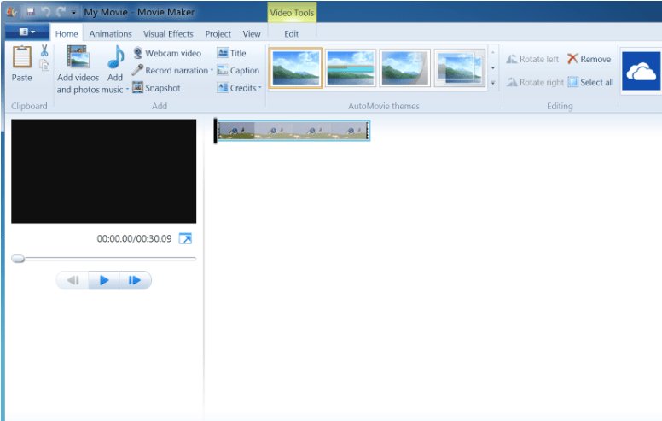Image resolution: width=662 pixels, height=421 pixels.
Task: Click the Add music note icon
Action: coord(115,57)
